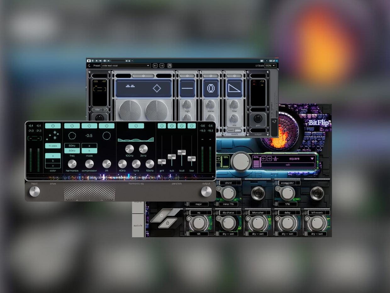This screenshot has height=293, width=390.
Task: Click the W automation-write icon in the header
Action: [x=100, y=61]
